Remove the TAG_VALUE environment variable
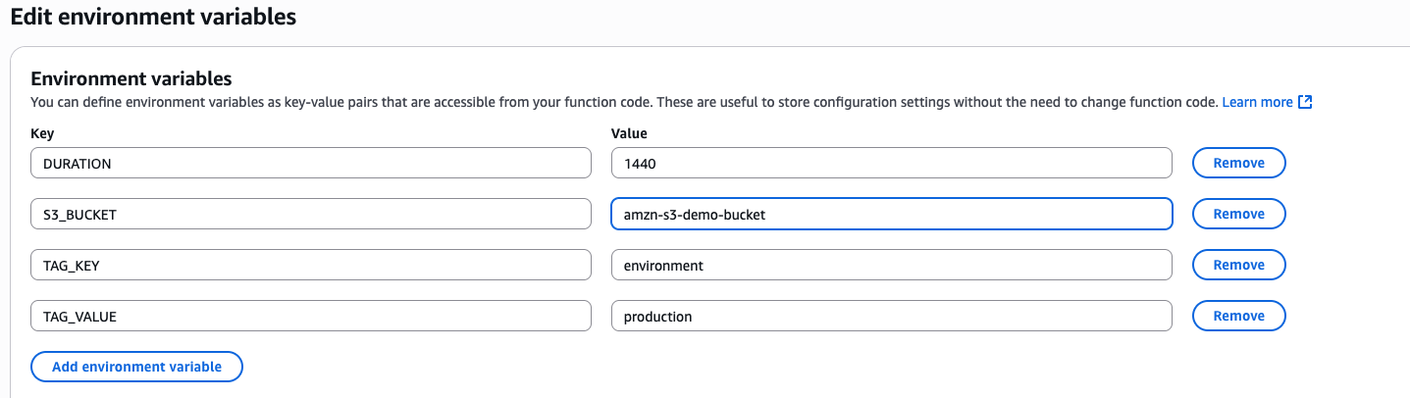The height and width of the screenshot is (398, 1410). click(1238, 316)
